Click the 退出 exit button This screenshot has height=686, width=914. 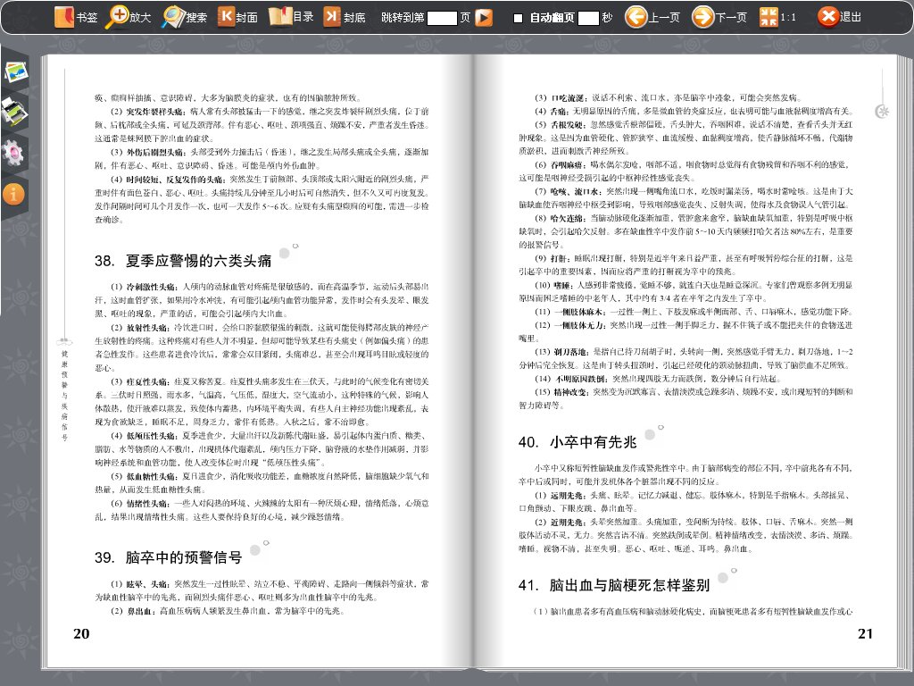pyautogui.click(x=839, y=17)
